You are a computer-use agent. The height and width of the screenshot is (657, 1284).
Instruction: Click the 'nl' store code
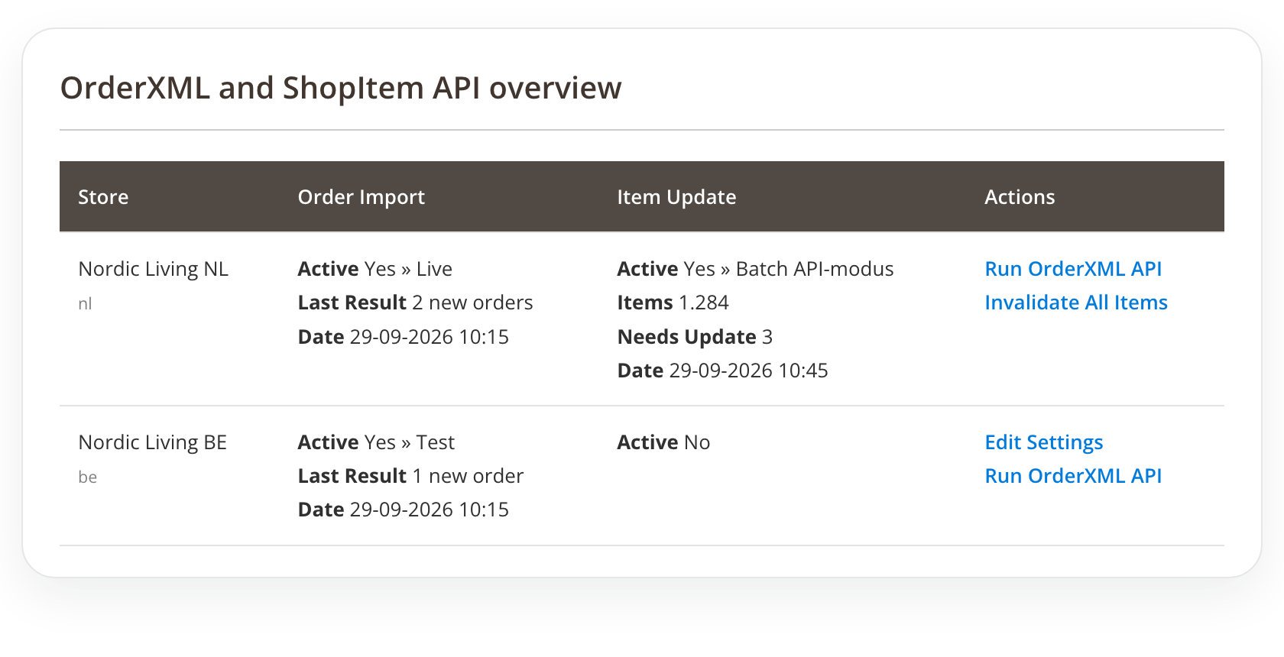pyautogui.click(x=85, y=304)
